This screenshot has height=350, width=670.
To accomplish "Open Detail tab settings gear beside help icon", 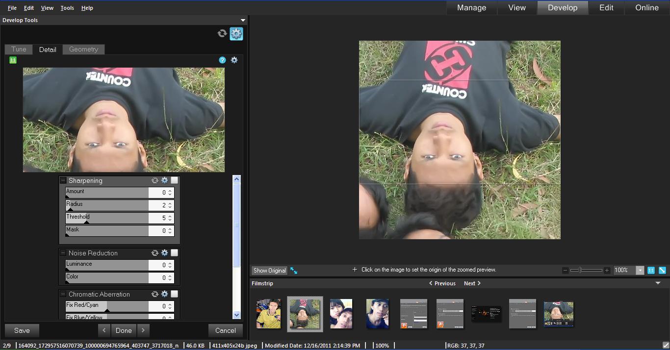I will [x=234, y=60].
